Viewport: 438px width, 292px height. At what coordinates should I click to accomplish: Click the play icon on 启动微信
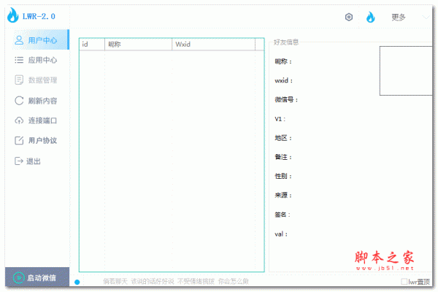(19, 277)
